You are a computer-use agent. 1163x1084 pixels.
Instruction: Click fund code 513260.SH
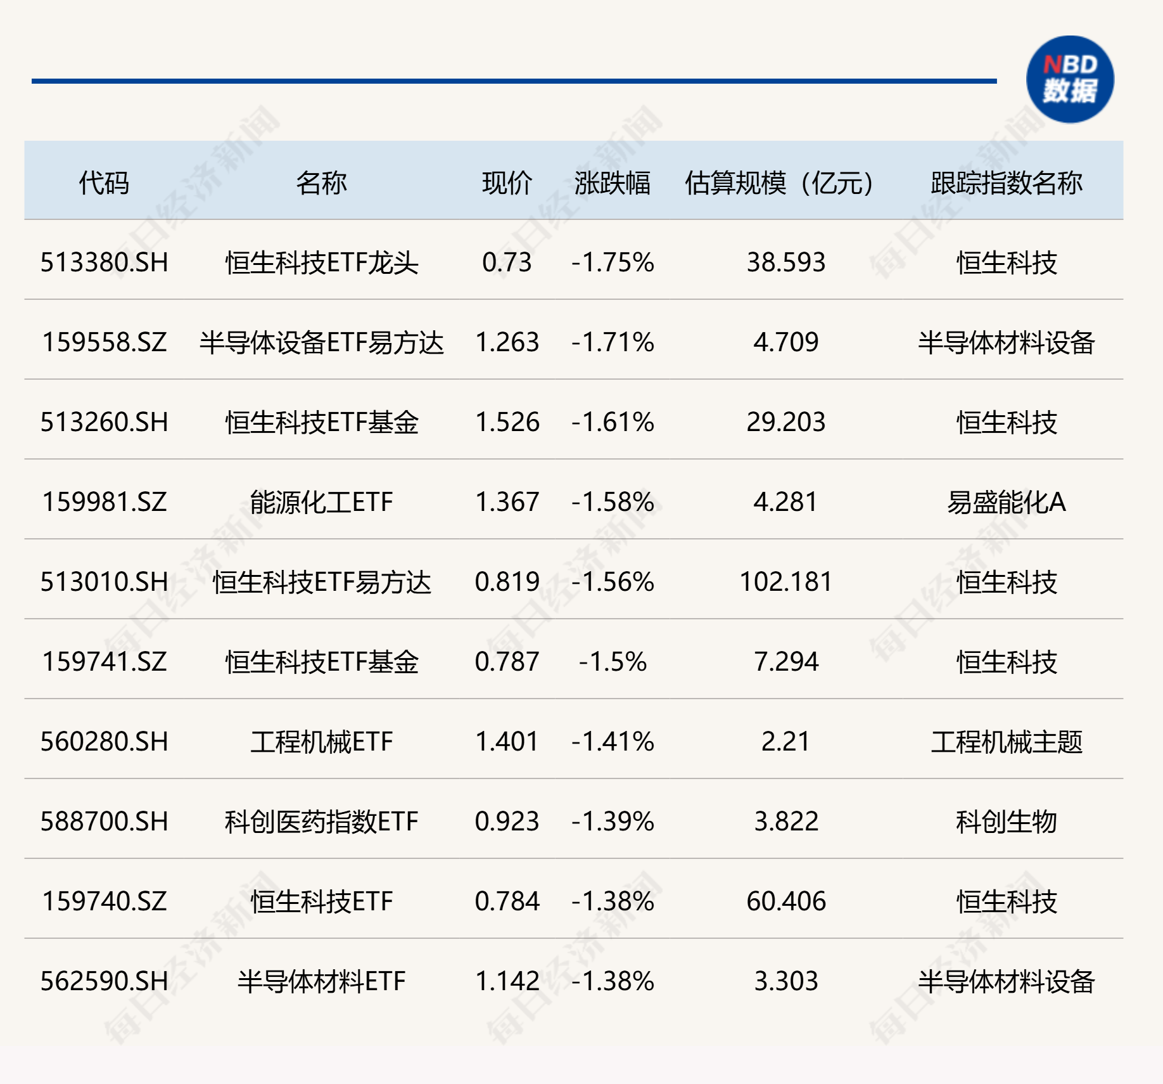tap(105, 422)
